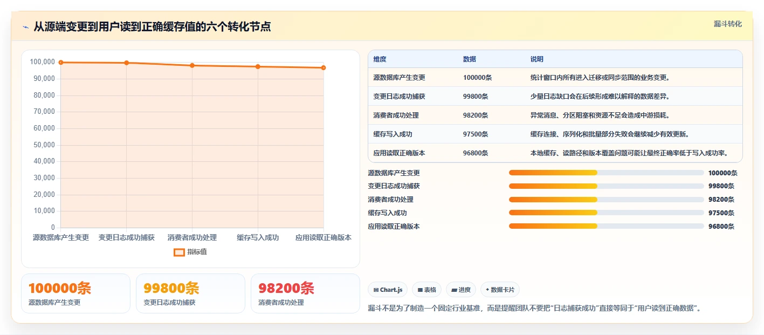Click the 缓存写入成功 progress bar
764x335 pixels.
[607, 213]
